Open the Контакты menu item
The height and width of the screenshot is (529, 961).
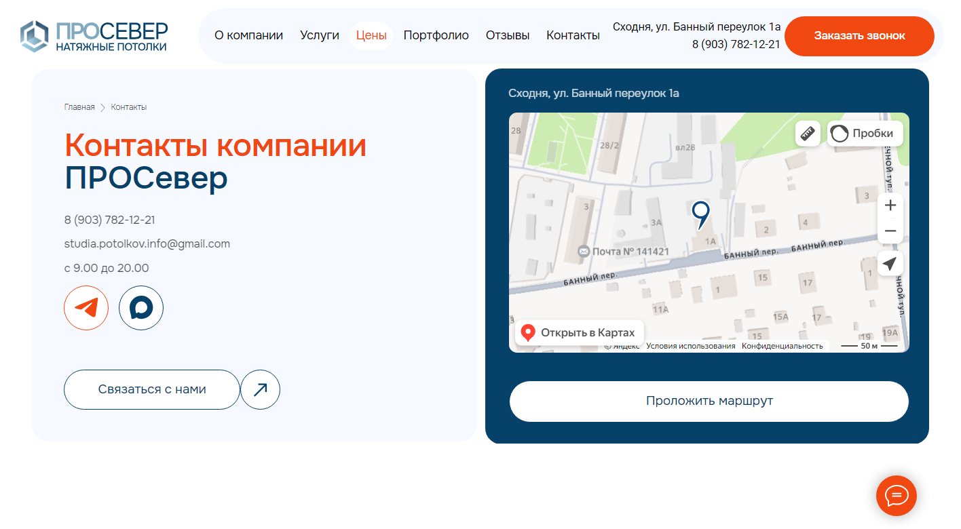(x=573, y=35)
